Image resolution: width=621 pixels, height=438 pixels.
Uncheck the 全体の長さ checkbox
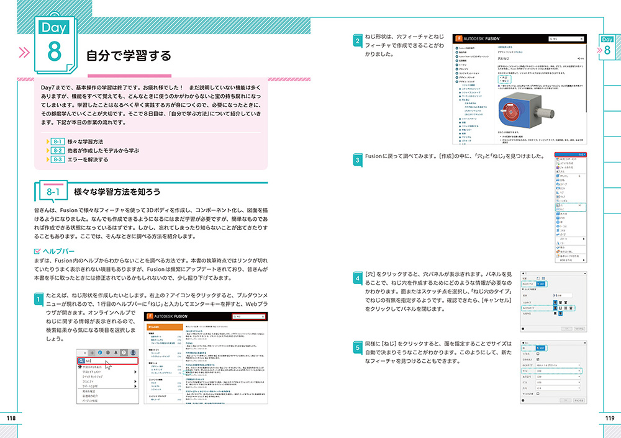click(x=538, y=359)
